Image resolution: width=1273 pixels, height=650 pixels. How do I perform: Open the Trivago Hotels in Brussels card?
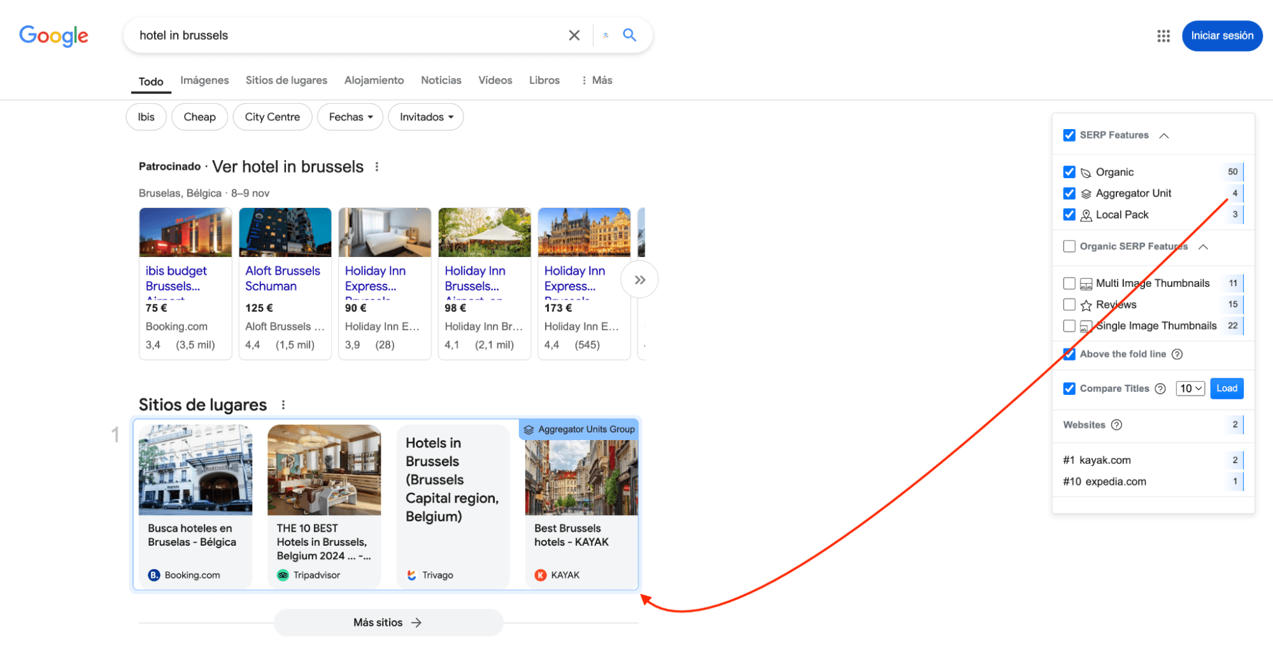453,507
